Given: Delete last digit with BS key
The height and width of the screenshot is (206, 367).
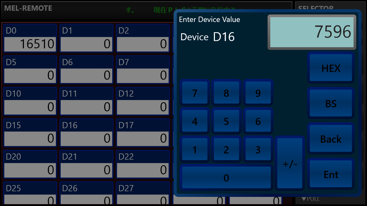Looking at the screenshot, I should point(331,103).
